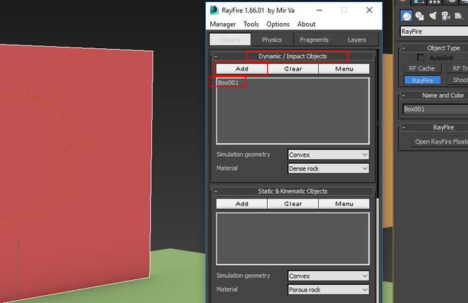Open Dynamic objects Simulation geometry dropdown

pos(328,155)
